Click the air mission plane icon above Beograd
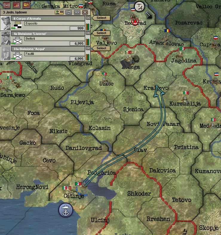 pos(139,7)
